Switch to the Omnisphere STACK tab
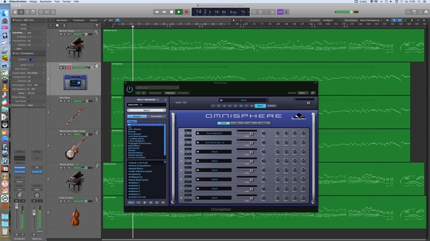 tap(264, 123)
